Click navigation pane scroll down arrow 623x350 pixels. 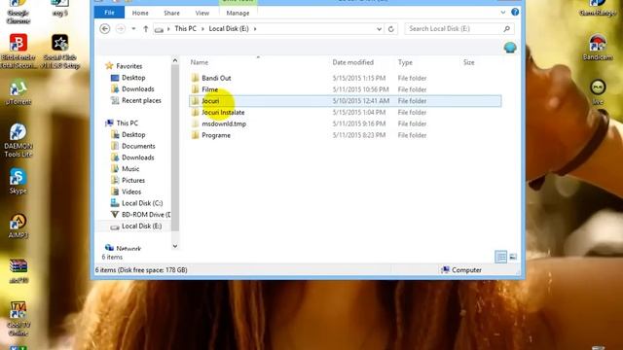pos(175,246)
